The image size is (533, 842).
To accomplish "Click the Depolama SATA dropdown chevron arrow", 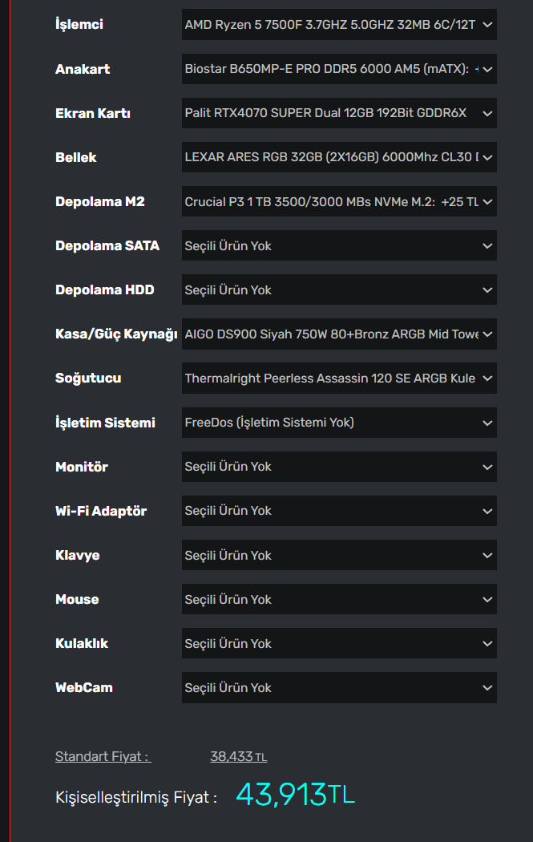I will [x=487, y=246].
